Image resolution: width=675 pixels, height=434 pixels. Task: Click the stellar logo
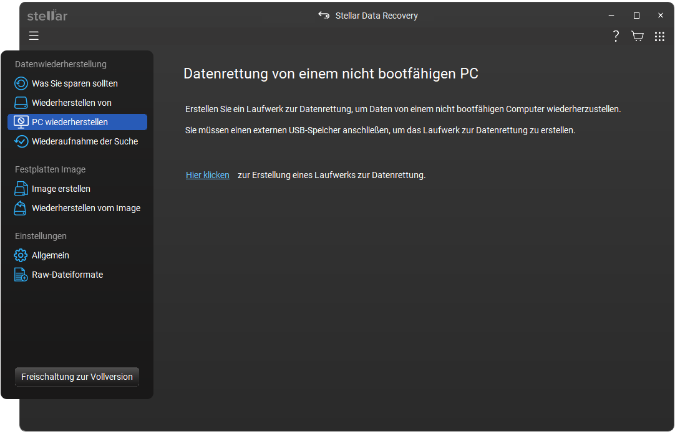(x=47, y=16)
